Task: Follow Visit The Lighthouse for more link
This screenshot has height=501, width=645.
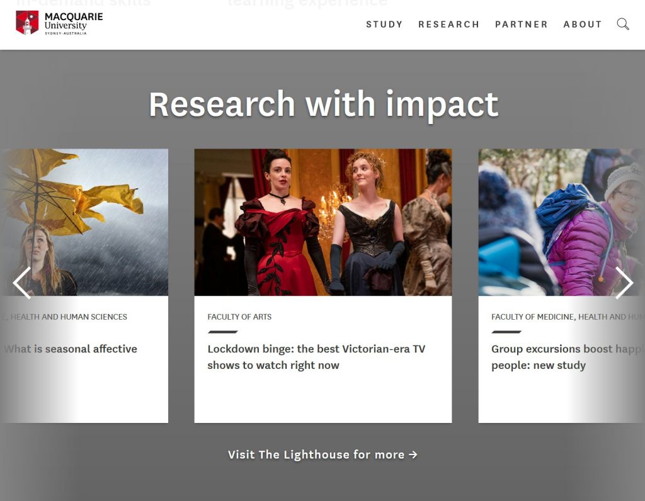Action: tap(322, 454)
